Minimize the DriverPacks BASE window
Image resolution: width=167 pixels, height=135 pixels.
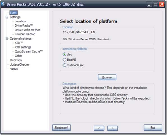click(x=149, y=4)
